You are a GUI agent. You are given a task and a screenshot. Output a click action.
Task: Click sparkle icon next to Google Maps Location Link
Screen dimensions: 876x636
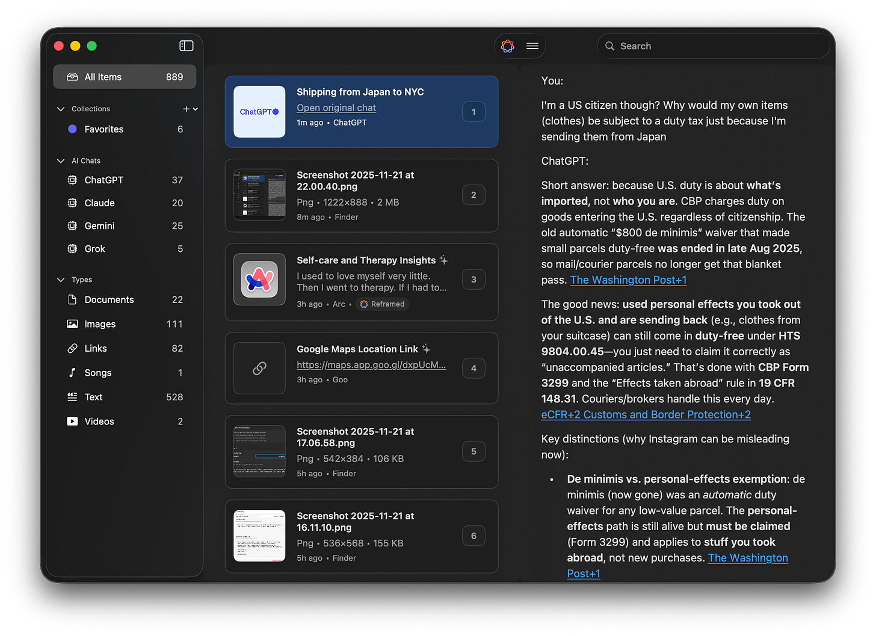(x=426, y=349)
